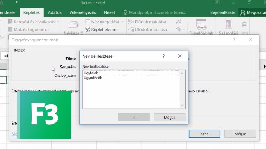Open Keresési és hivatkozási functions dropdown
Screen dimensions: 266x149
[33, 22]
